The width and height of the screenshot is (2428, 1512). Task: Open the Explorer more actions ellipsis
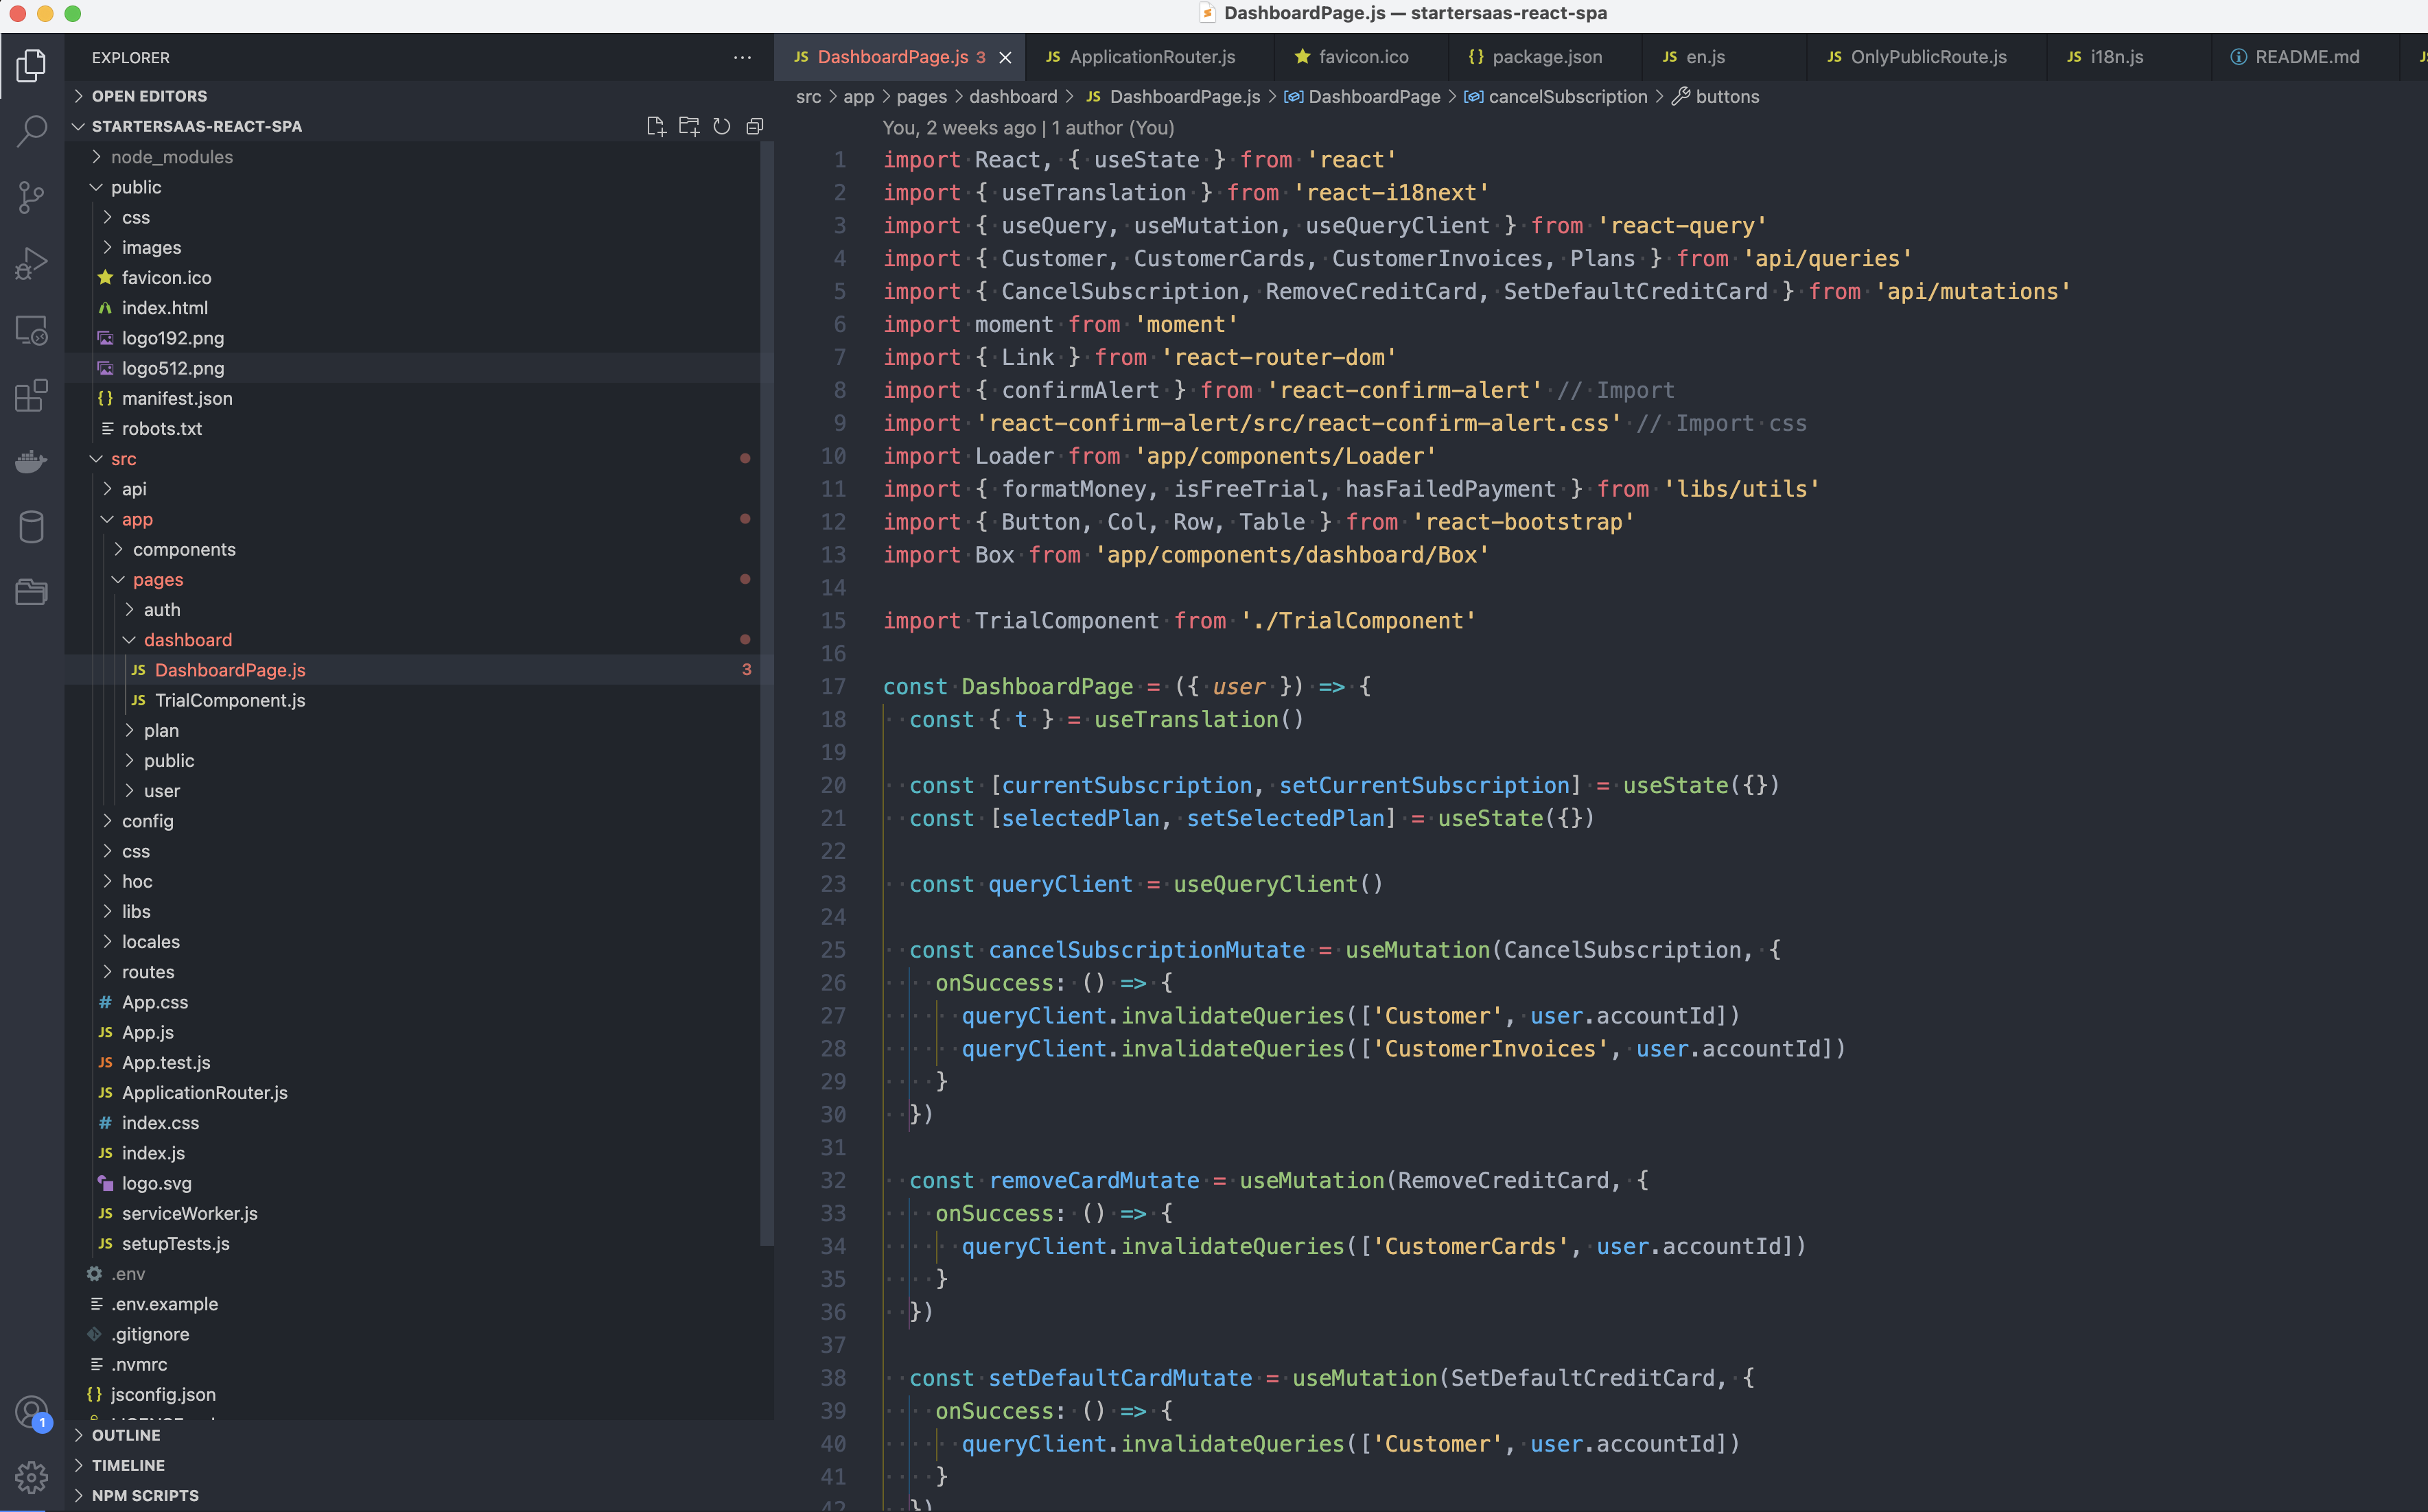[741, 58]
